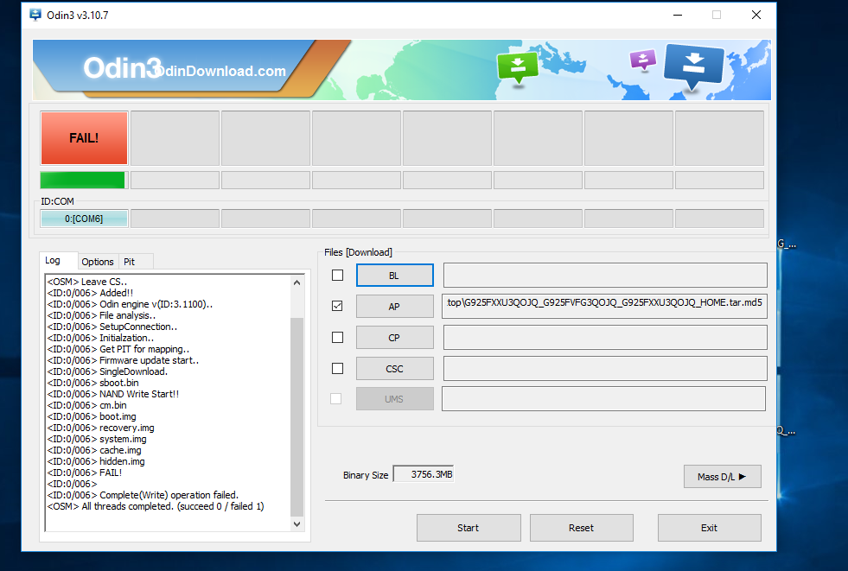This screenshot has width=848, height=571.
Task: Click the Odin3 app icon in title bar
Action: pyautogui.click(x=35, y=16)
